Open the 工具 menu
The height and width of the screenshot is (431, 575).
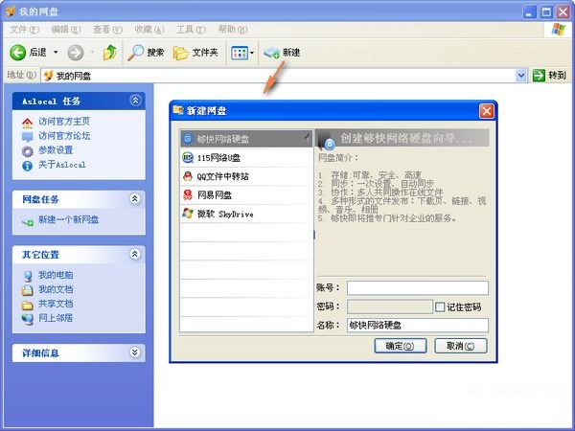[x=191, y=30]
